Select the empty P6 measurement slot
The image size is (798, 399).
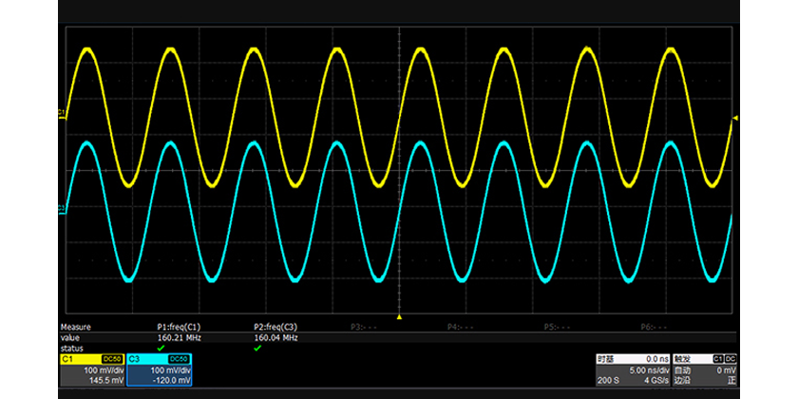pos(653,326)
